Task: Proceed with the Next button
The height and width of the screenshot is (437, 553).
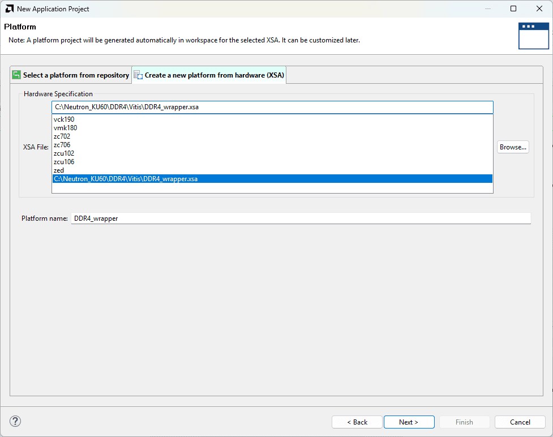Action: pos(409,422)
